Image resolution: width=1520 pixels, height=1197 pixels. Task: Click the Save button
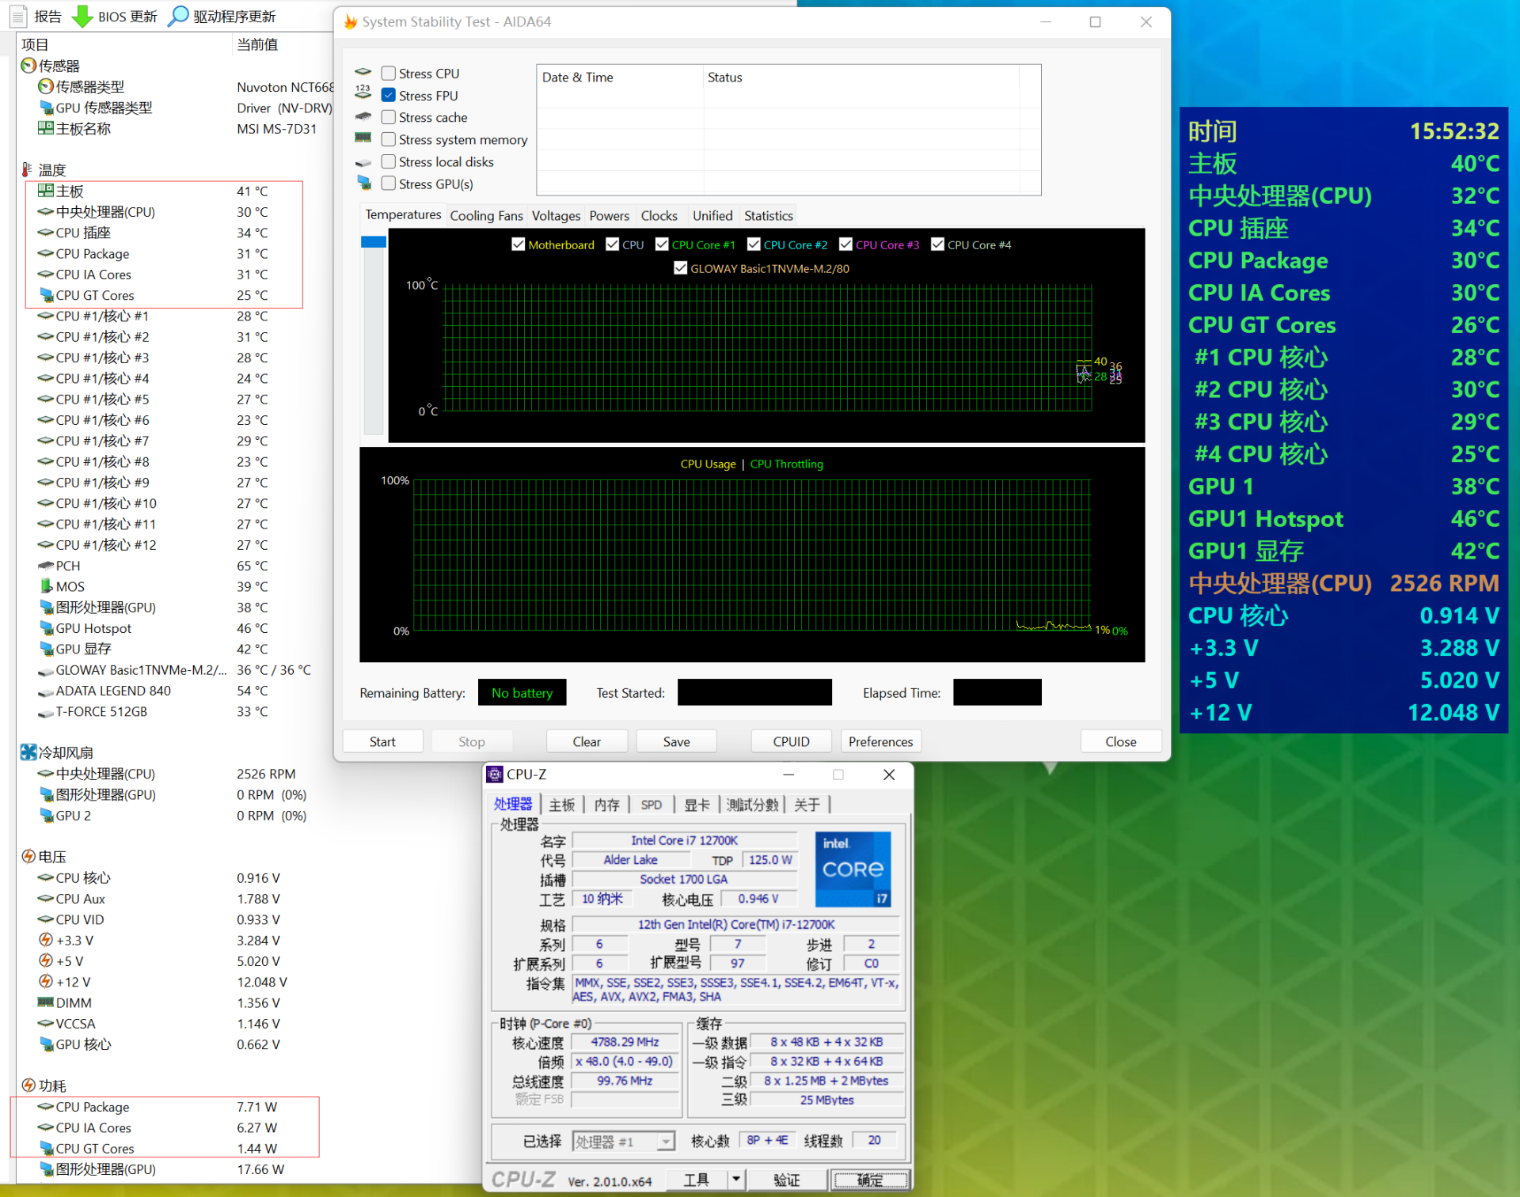(x=676, y=741)
